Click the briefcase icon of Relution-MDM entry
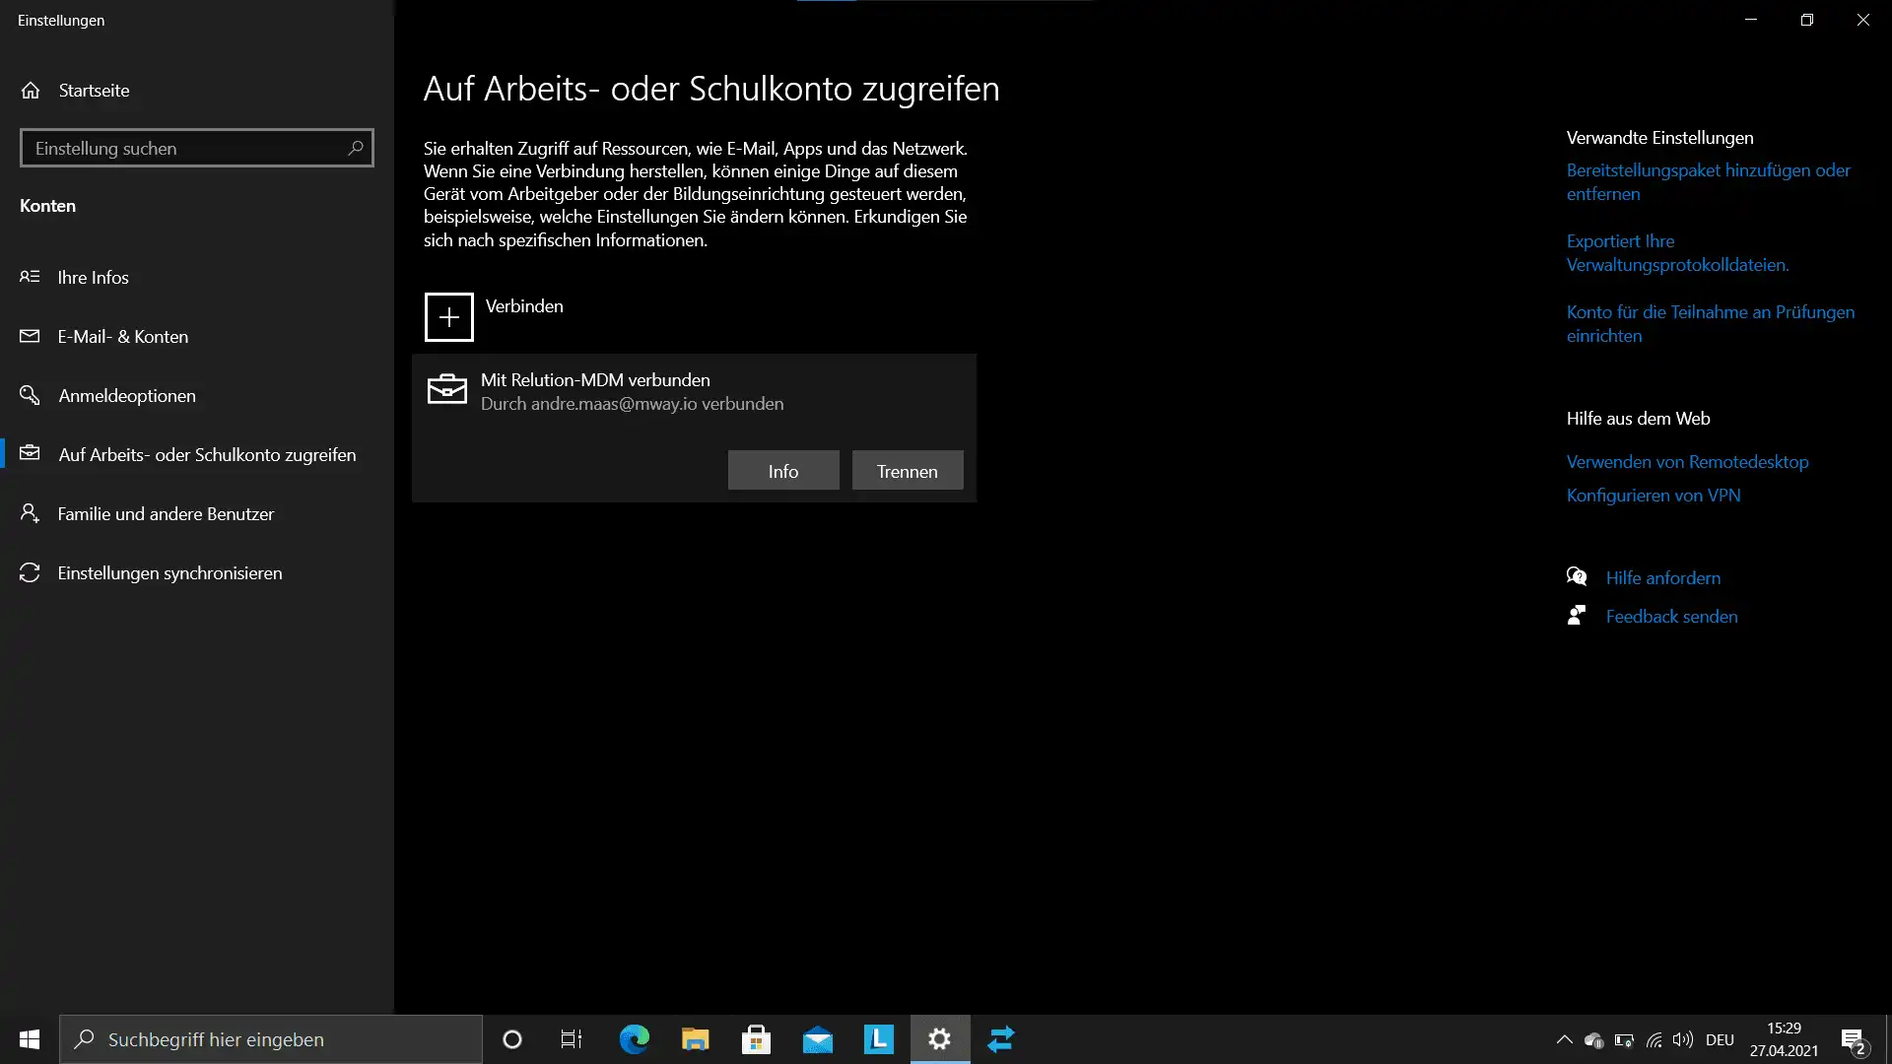The image size is (1892, 1064). click(x=446, y=389)
